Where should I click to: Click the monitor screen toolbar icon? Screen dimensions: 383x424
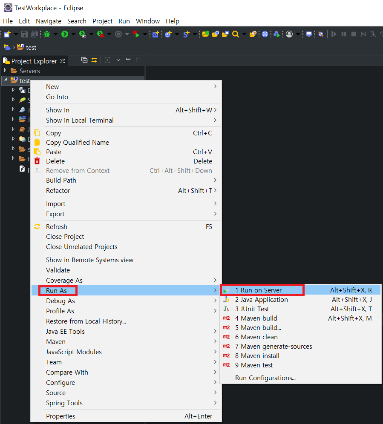pos(309,34)
